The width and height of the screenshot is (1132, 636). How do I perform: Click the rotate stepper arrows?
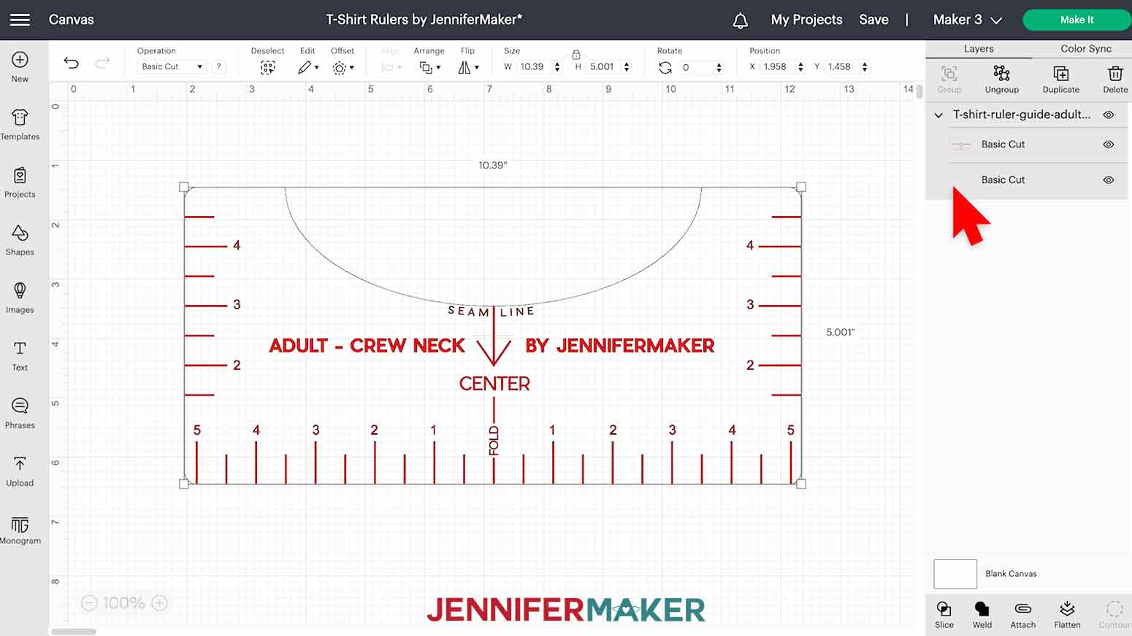719,67
